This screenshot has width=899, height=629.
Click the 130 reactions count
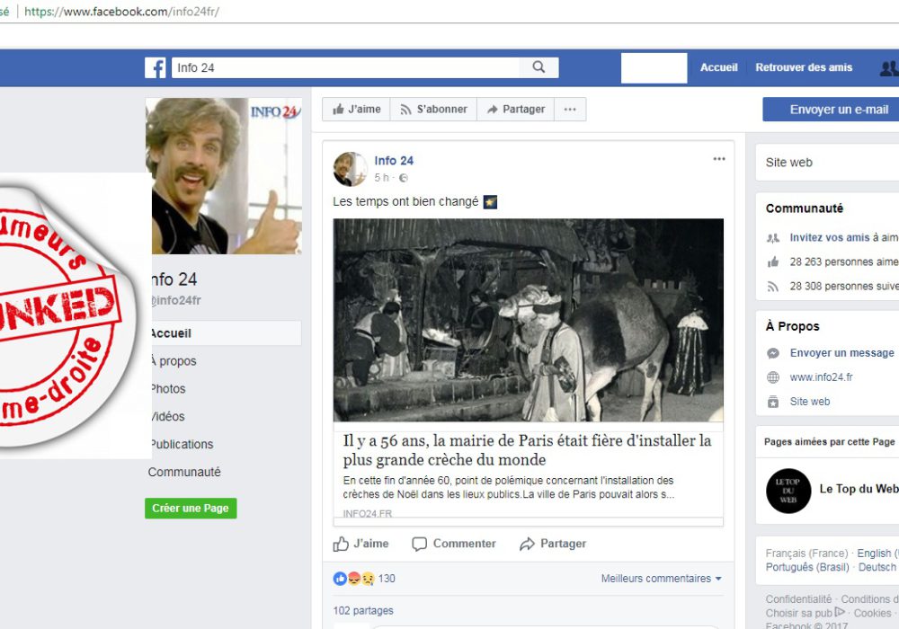(x=387, y=579)
